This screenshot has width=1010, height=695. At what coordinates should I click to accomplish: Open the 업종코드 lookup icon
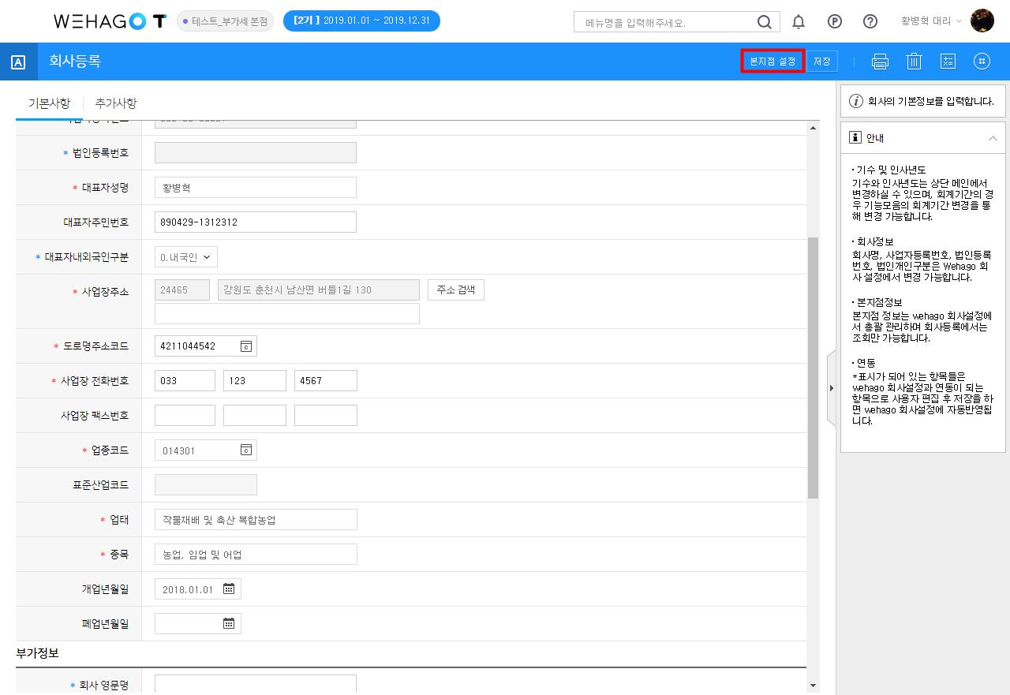tap(245, 450)
